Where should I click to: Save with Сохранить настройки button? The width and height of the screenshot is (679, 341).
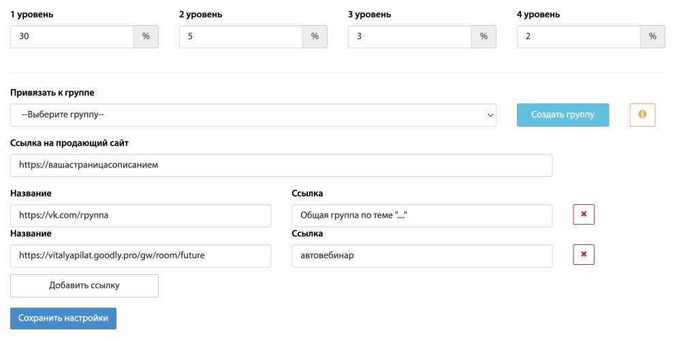click(x=63, y=319)
